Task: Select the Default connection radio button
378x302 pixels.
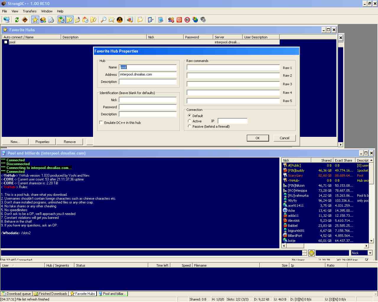Action: pos(190,116)
